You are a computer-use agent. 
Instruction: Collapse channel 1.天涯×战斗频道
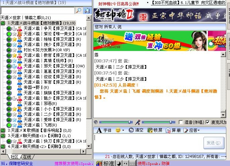3,23
